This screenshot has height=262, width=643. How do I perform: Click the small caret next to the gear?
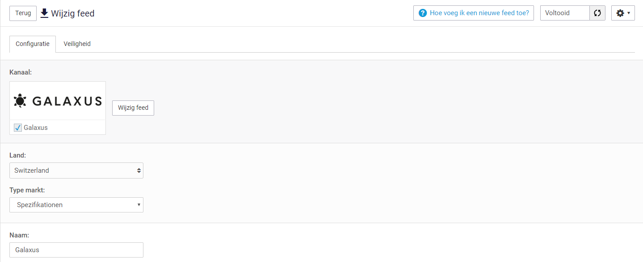click(x=629, y=13)
